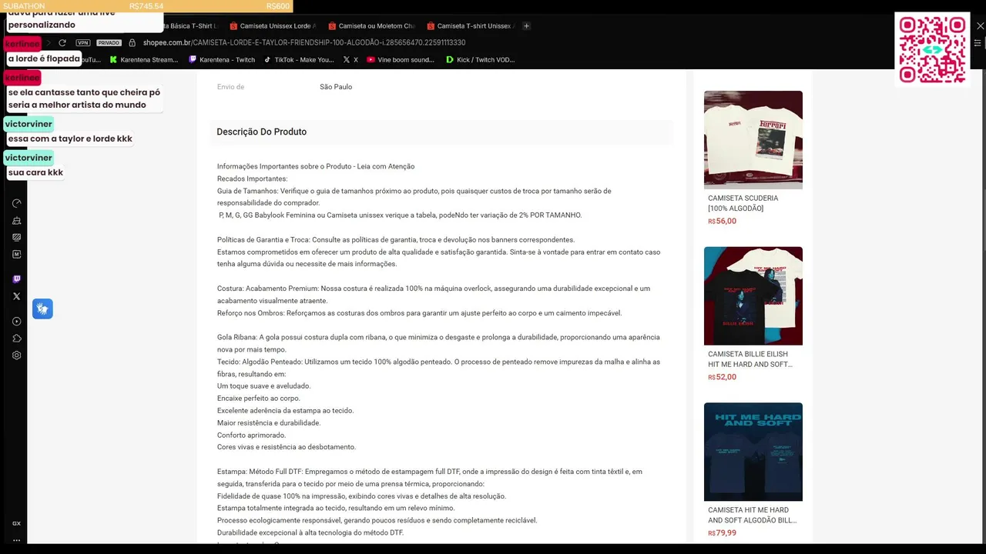Image resolution: width=986 pixels, height=554 pixels.
Task: Click CAMISETA BILLIE EILISH HIT ME HARD title
Action: pos(750,359)
